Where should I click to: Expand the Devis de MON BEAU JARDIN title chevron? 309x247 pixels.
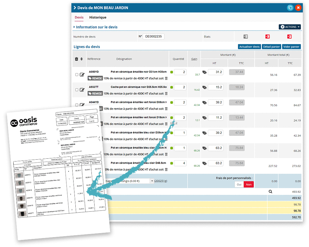pyautogui.click(x=75, y=8)
